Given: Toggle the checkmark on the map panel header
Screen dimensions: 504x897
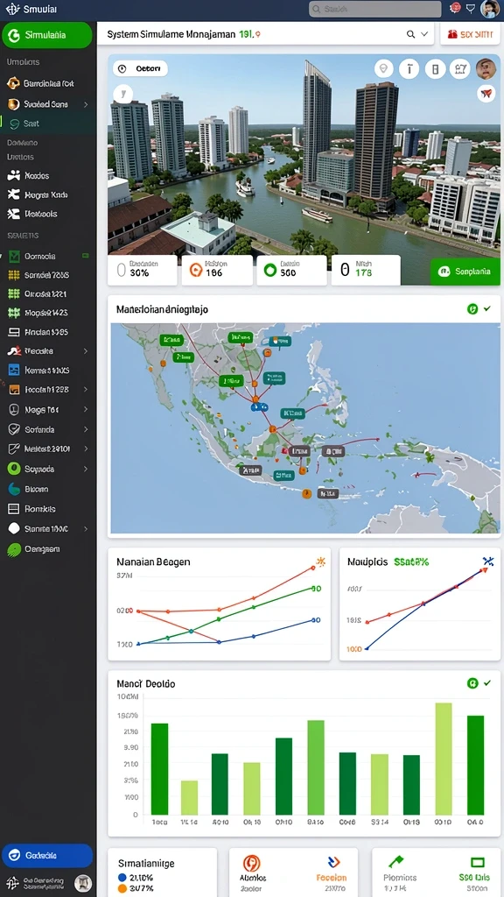Looking at the screenshot, I should [x=486, y=308].
